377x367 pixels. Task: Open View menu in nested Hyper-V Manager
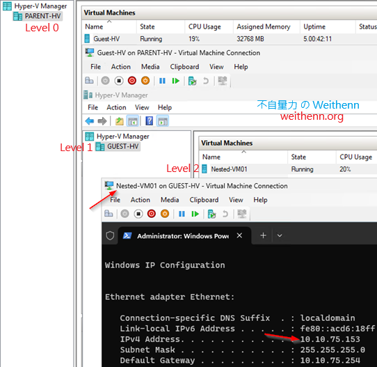click(x=142, y=107)
